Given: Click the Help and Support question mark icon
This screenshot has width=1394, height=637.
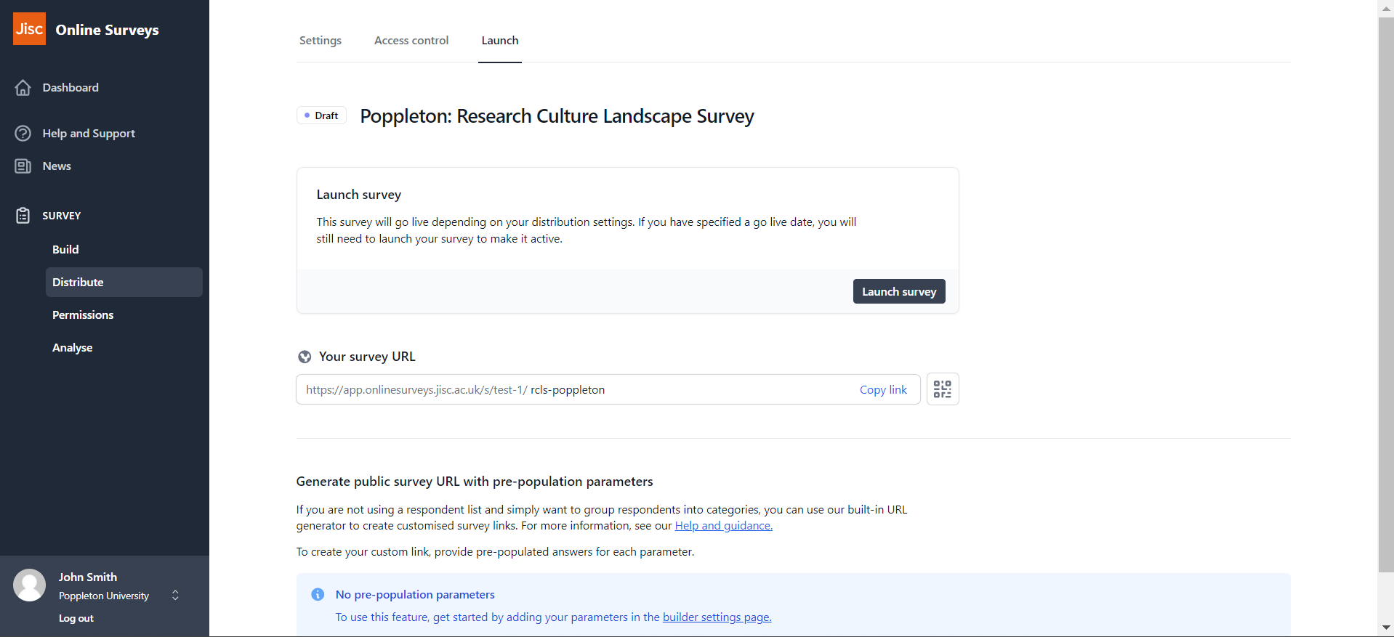Looking at the screenshot, I should (x=23, y=134).
